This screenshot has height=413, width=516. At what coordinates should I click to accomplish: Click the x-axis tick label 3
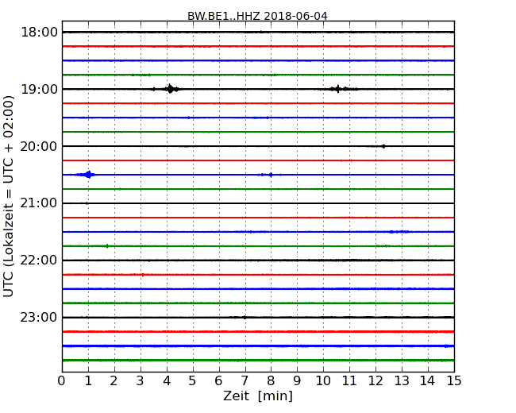(141, 381)
